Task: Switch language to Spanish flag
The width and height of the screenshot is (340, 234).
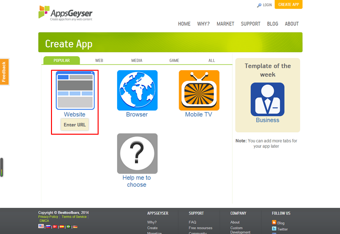Action: [62, 227]
